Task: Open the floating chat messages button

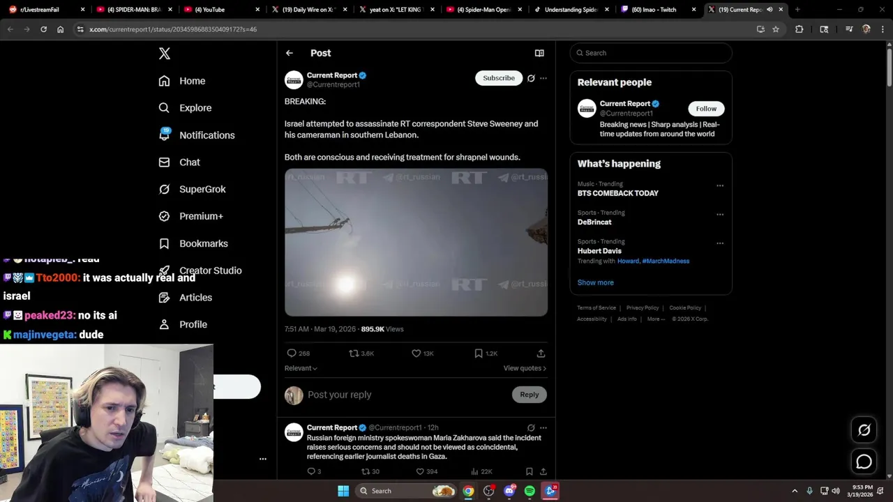Action: tap(864, 462)
